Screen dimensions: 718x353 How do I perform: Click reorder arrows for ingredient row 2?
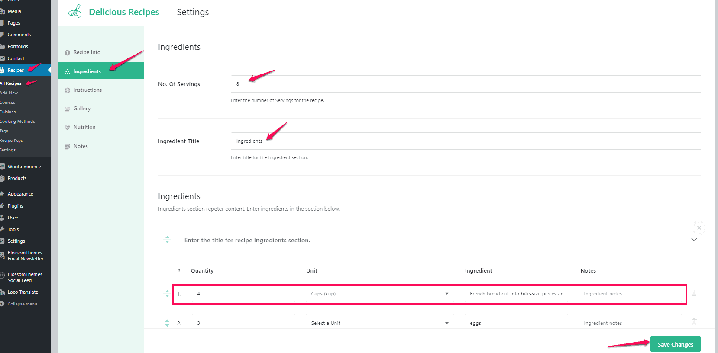coord(167,323)
